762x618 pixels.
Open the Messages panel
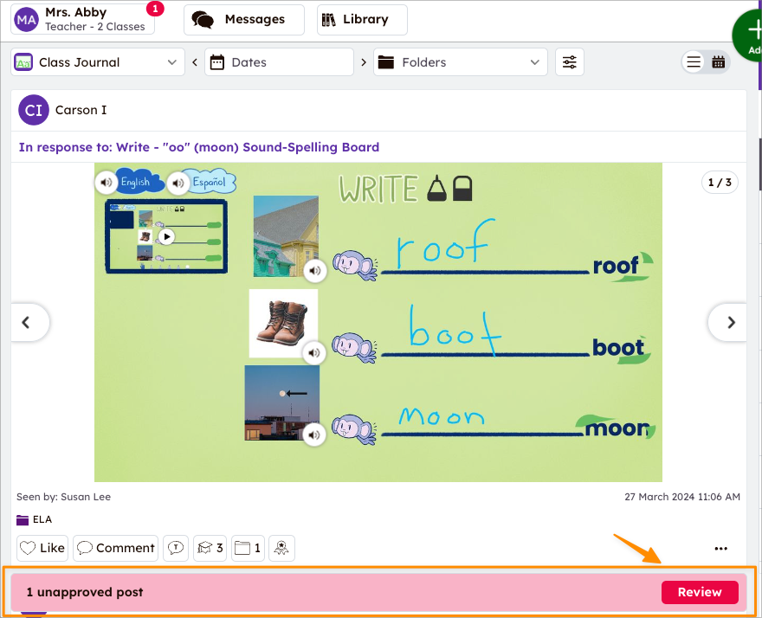(243, 19)
